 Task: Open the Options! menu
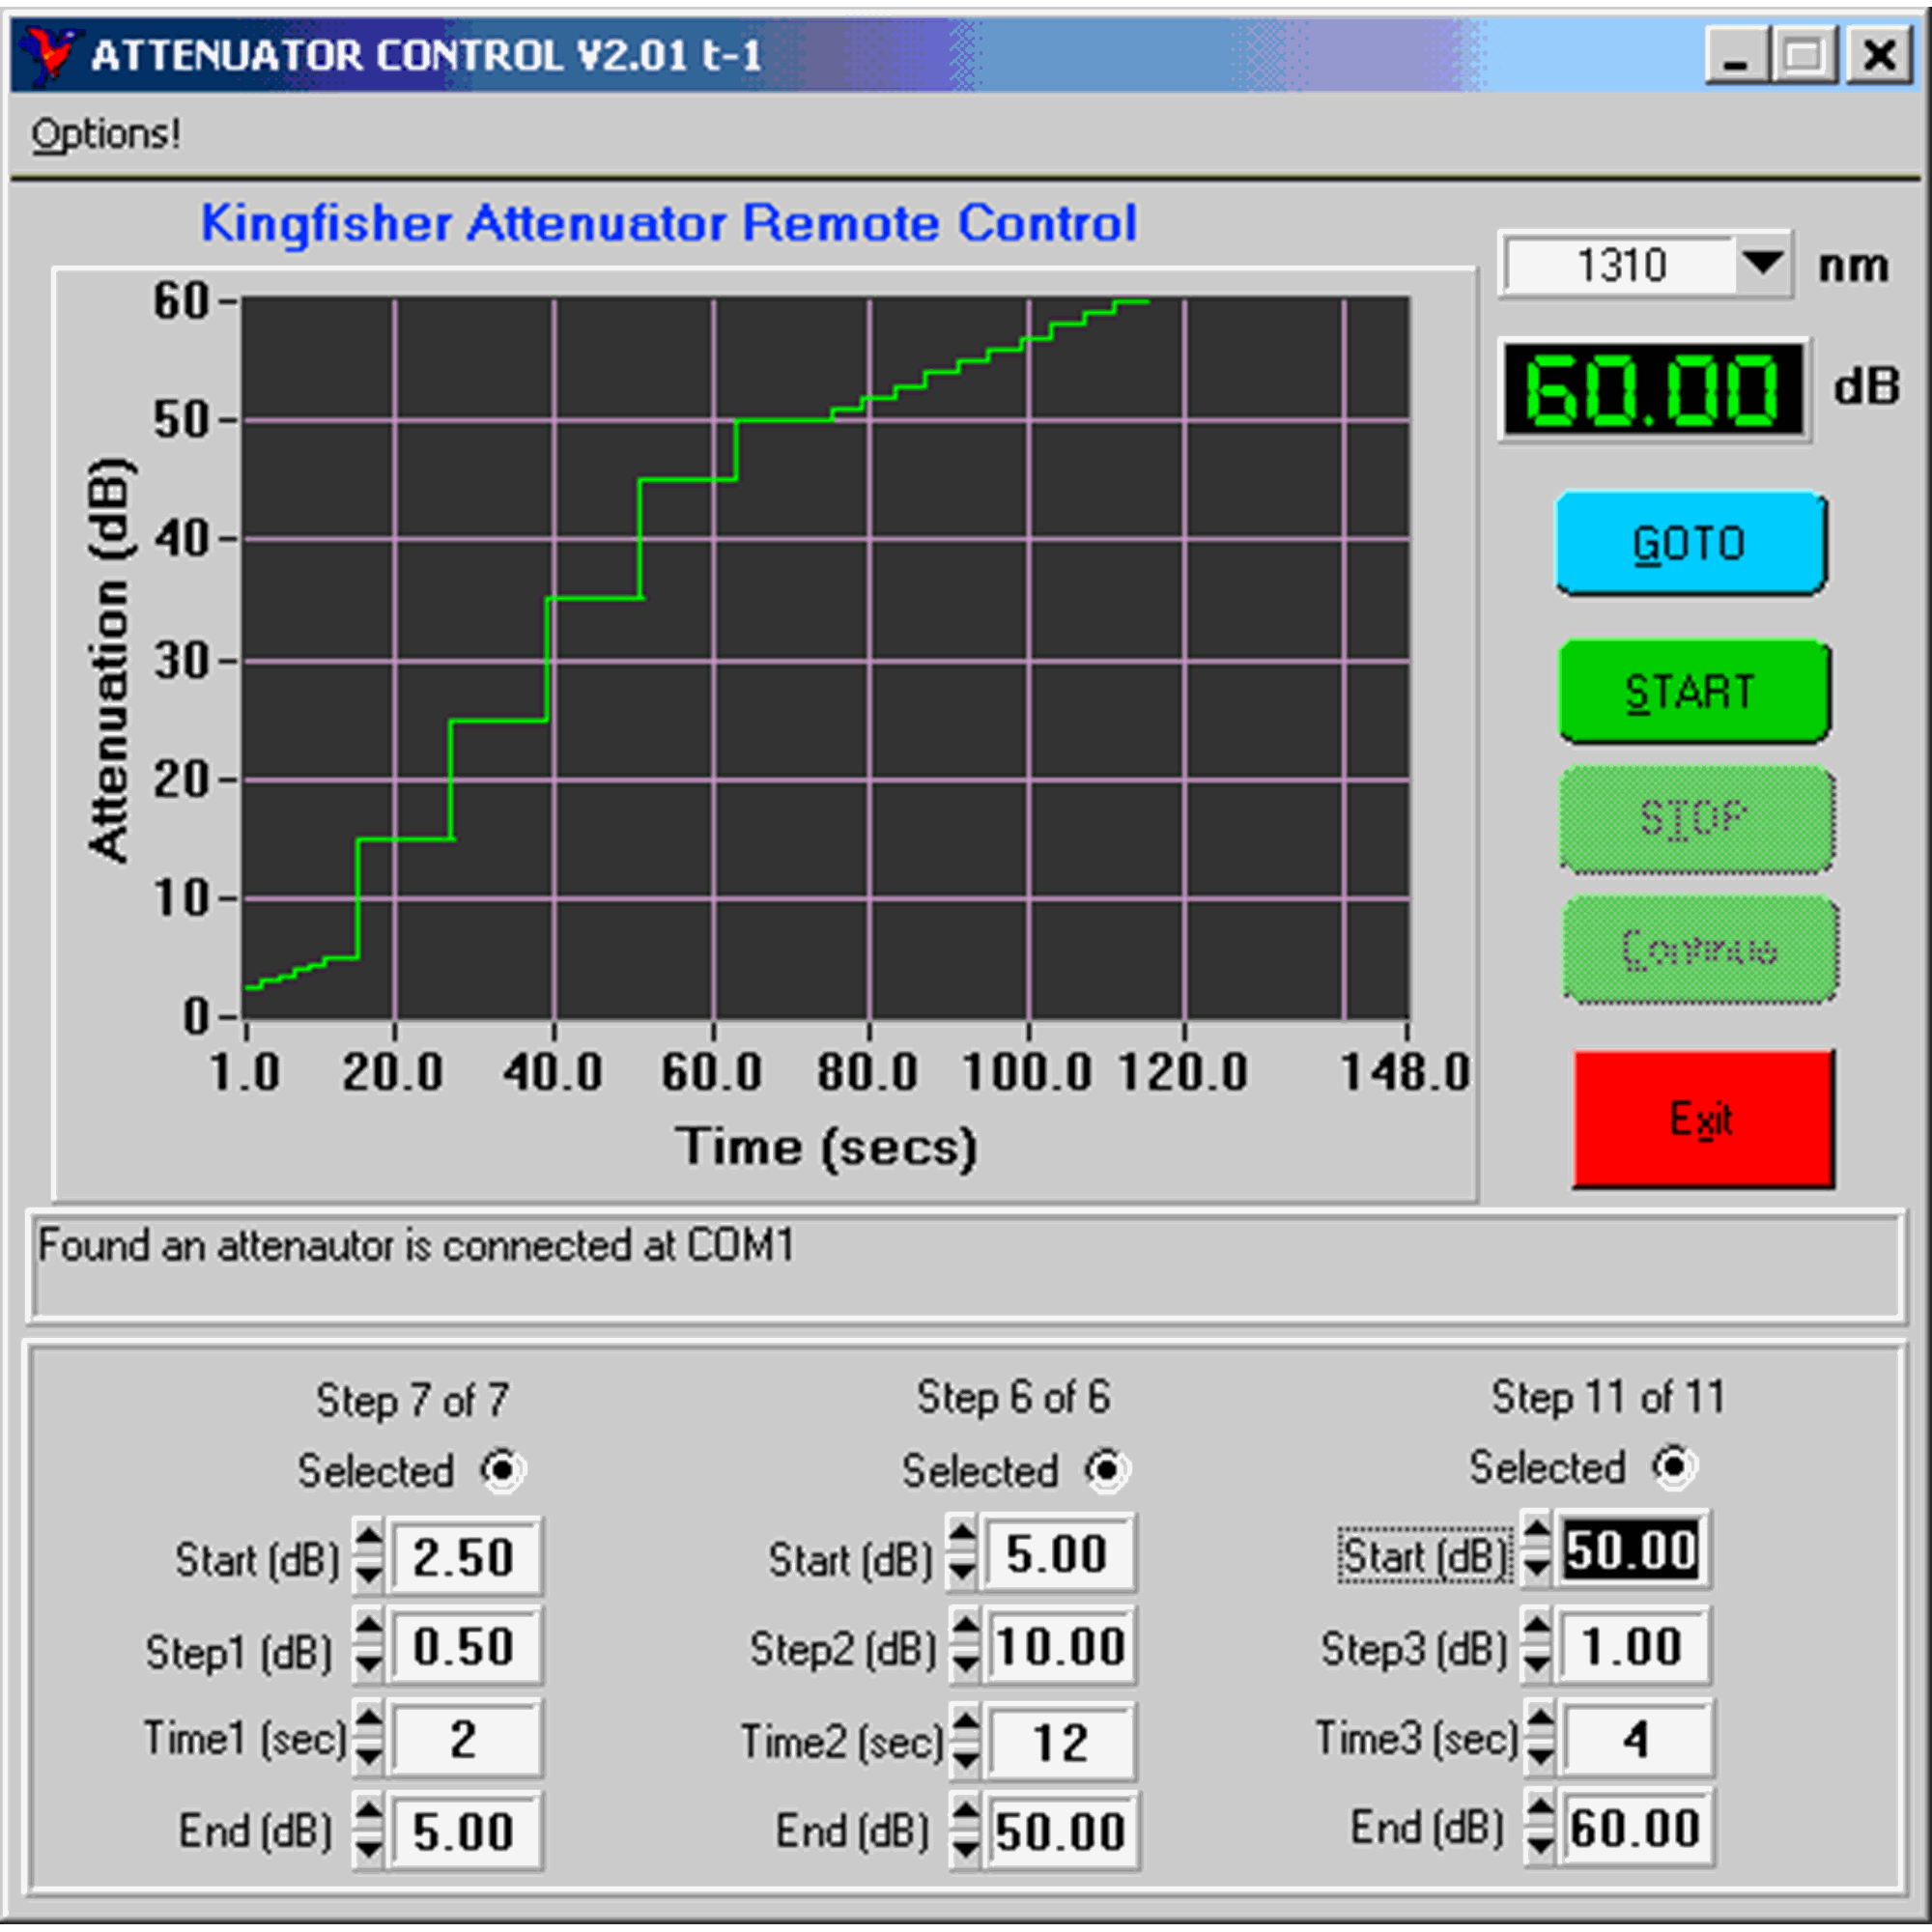[x=106, y=134]
